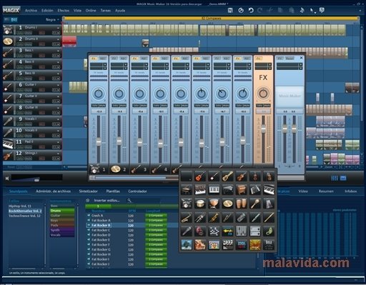The width and height of the screenshot is (366, 285).
Task: Choose the tuba icon in palette
Action: click(242, 218)
